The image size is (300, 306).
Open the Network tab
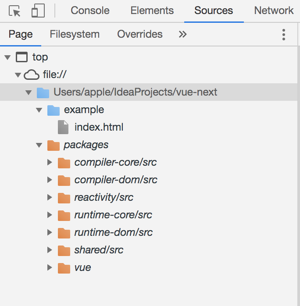274,11
